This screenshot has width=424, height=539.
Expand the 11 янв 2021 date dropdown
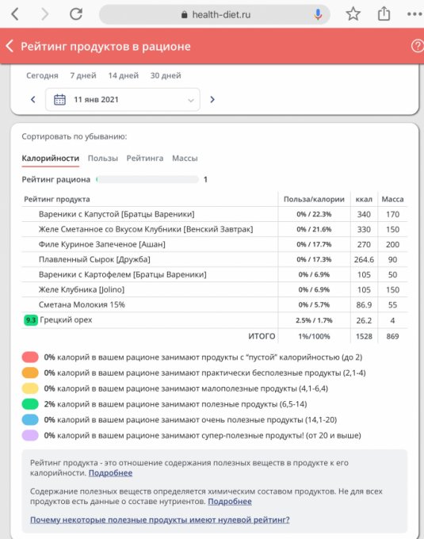click(x=123, y=100)
